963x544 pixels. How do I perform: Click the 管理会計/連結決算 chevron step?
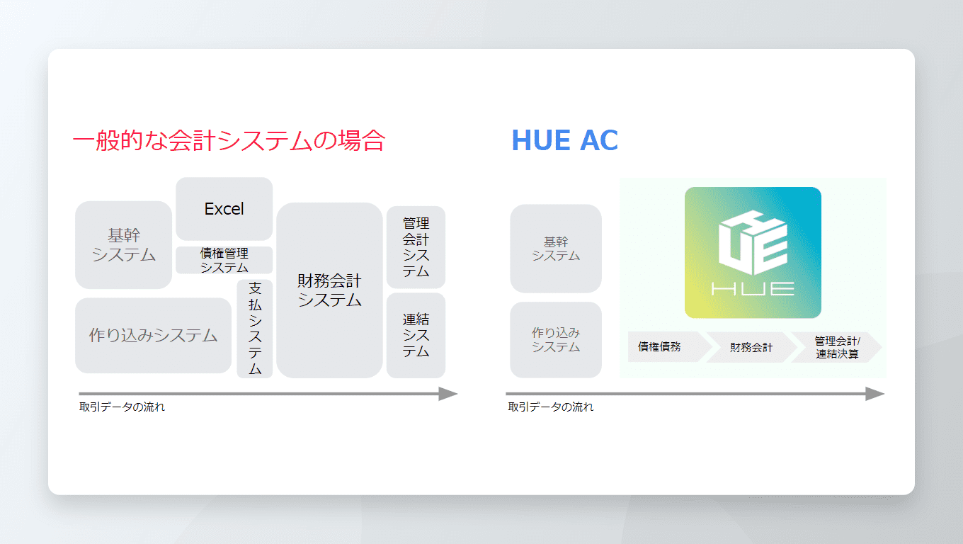click(x=837, y=347)
